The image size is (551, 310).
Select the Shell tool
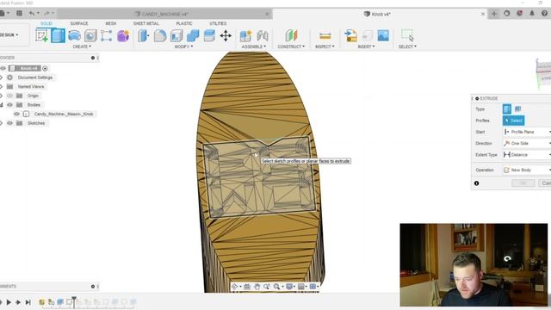pos(176,36)
